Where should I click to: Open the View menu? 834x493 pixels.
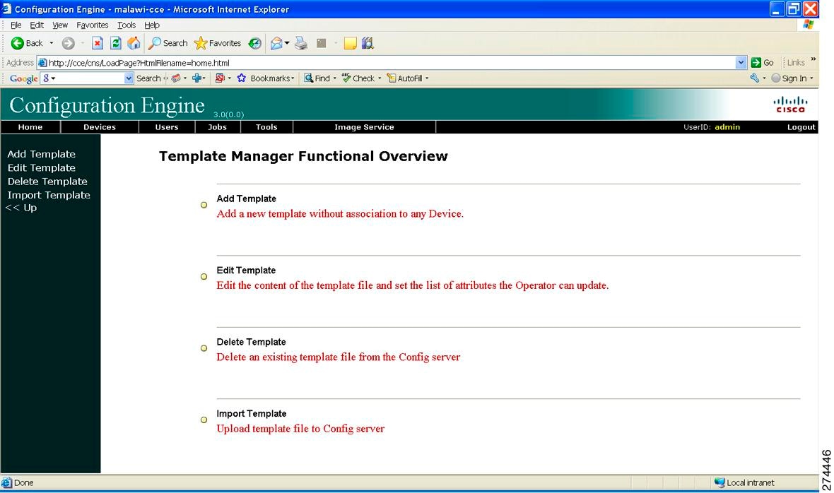tap(60, 25)
